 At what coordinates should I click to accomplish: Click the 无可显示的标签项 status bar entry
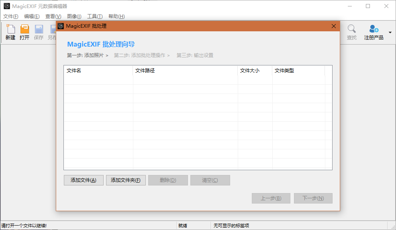point(231,226)
